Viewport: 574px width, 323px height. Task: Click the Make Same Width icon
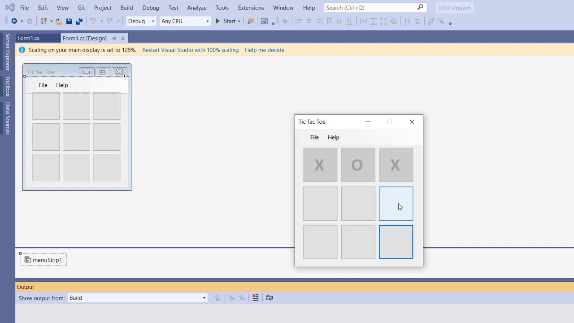point(363,21)
